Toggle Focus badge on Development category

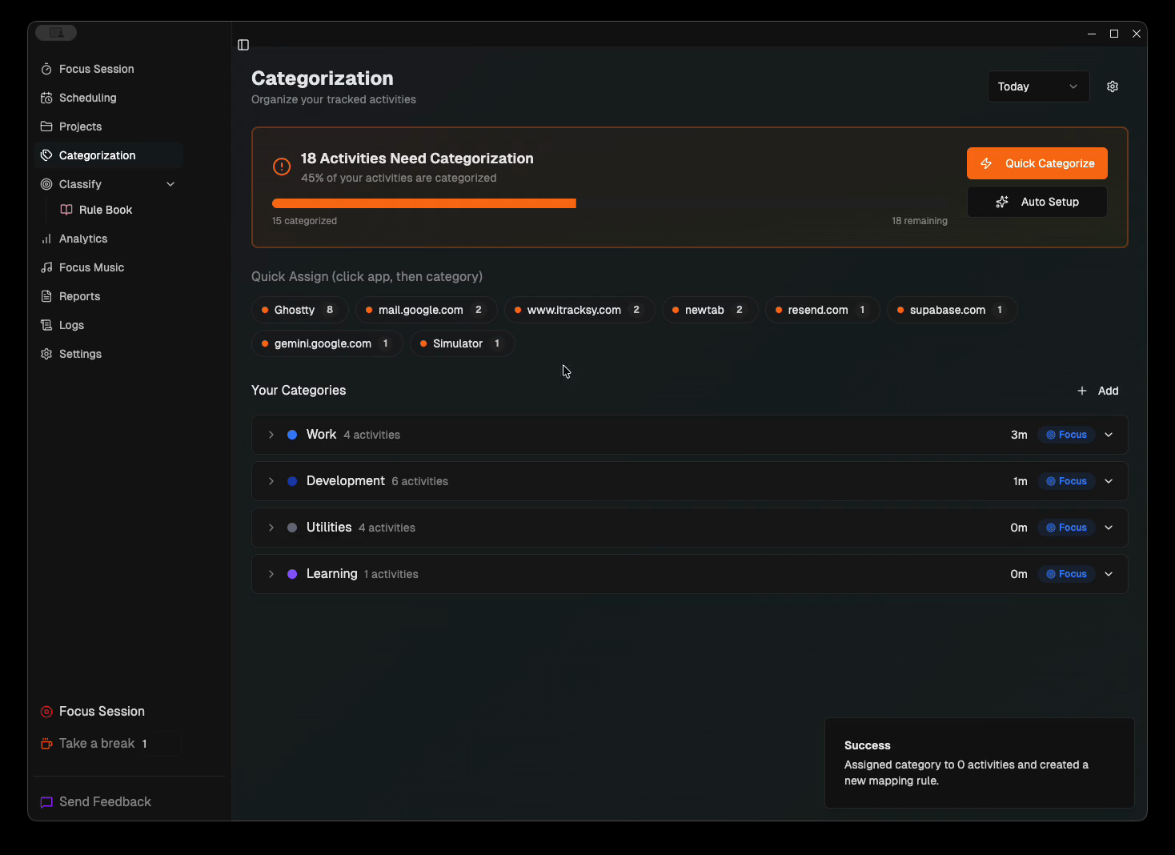coord(1066,481)
